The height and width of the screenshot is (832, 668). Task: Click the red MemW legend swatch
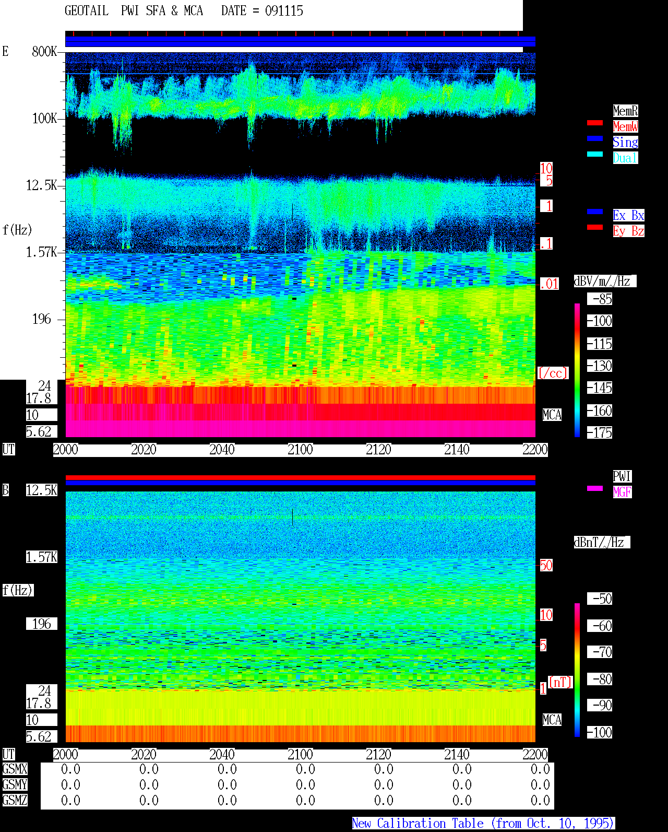tap(595, 123)
